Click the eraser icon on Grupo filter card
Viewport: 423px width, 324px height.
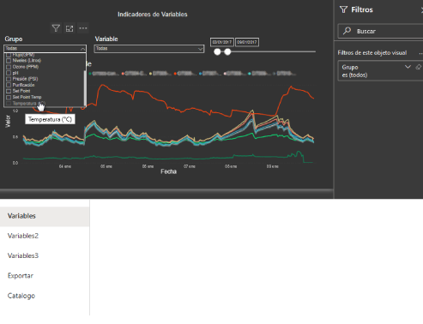click(419, 67)
